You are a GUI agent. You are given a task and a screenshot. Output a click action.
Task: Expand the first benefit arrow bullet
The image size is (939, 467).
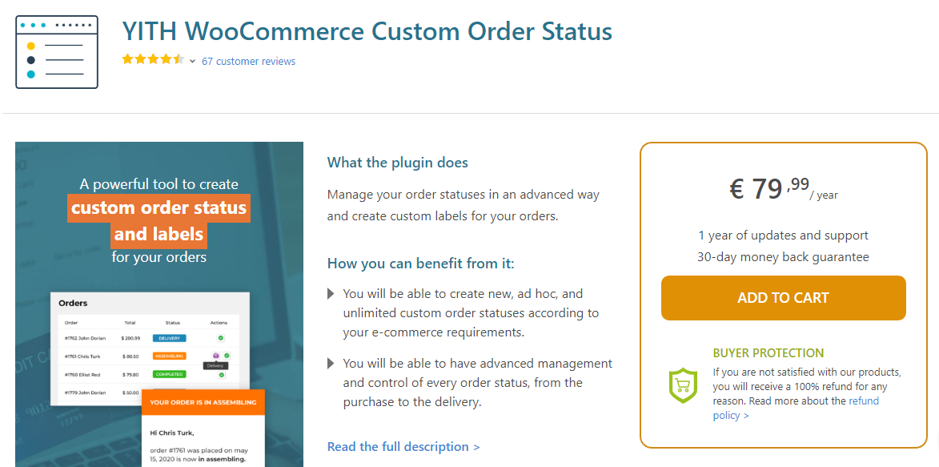point(331,294)
